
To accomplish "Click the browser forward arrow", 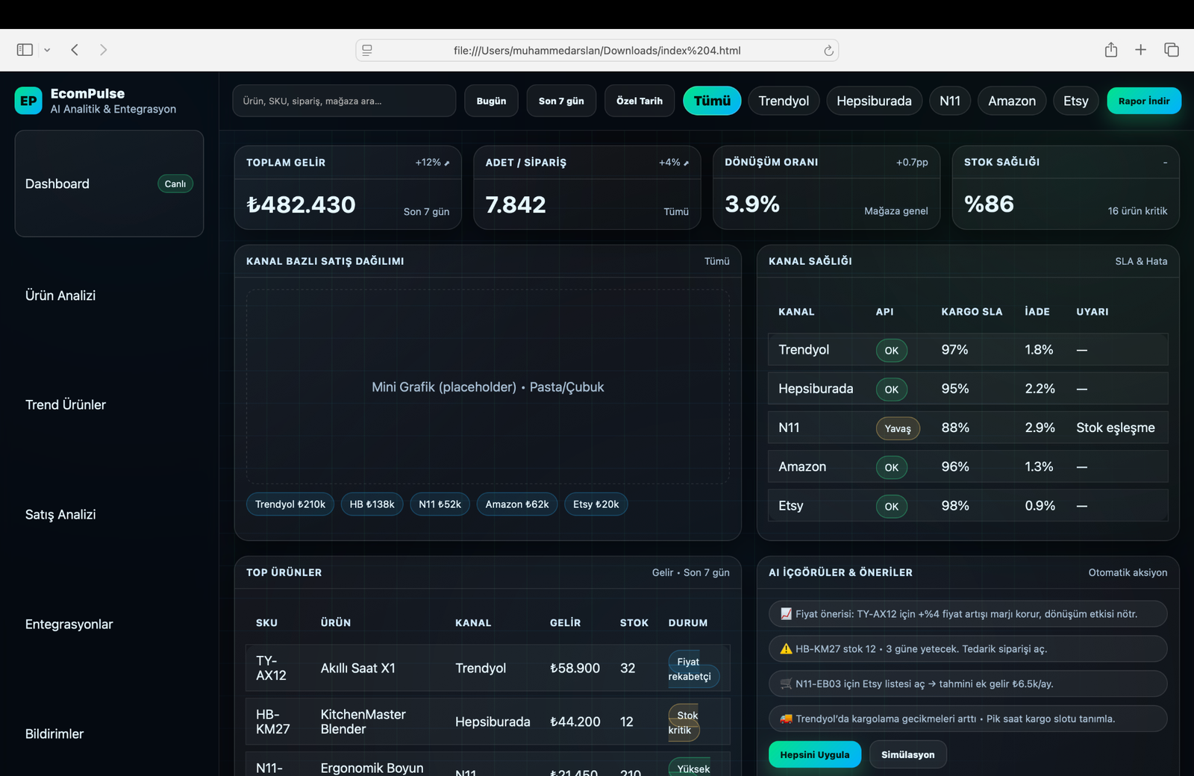I will point(103,50).
